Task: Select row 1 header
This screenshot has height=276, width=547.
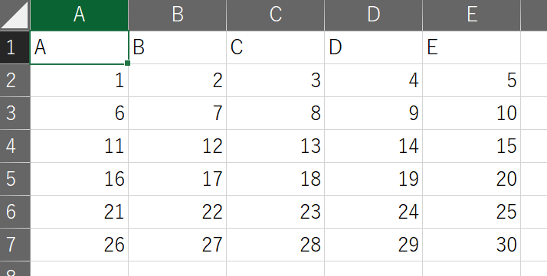Action: click(15, 47)
